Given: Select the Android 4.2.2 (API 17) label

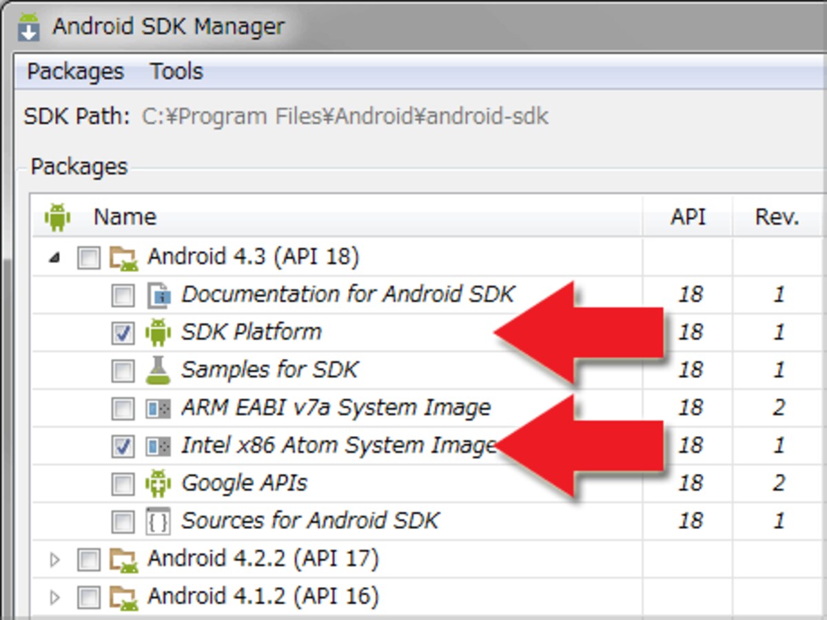Looking at the screenshot, I should point(263,559).
